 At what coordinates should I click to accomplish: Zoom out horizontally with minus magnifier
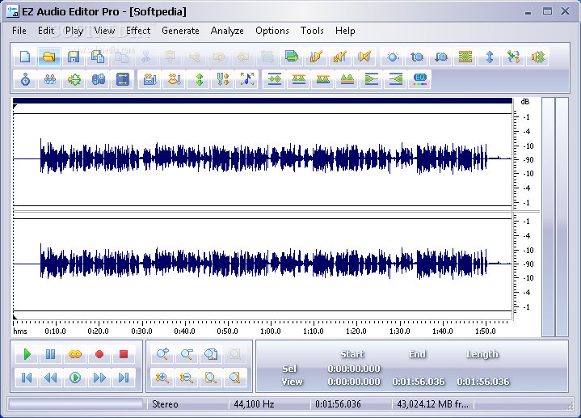[187, 354]
